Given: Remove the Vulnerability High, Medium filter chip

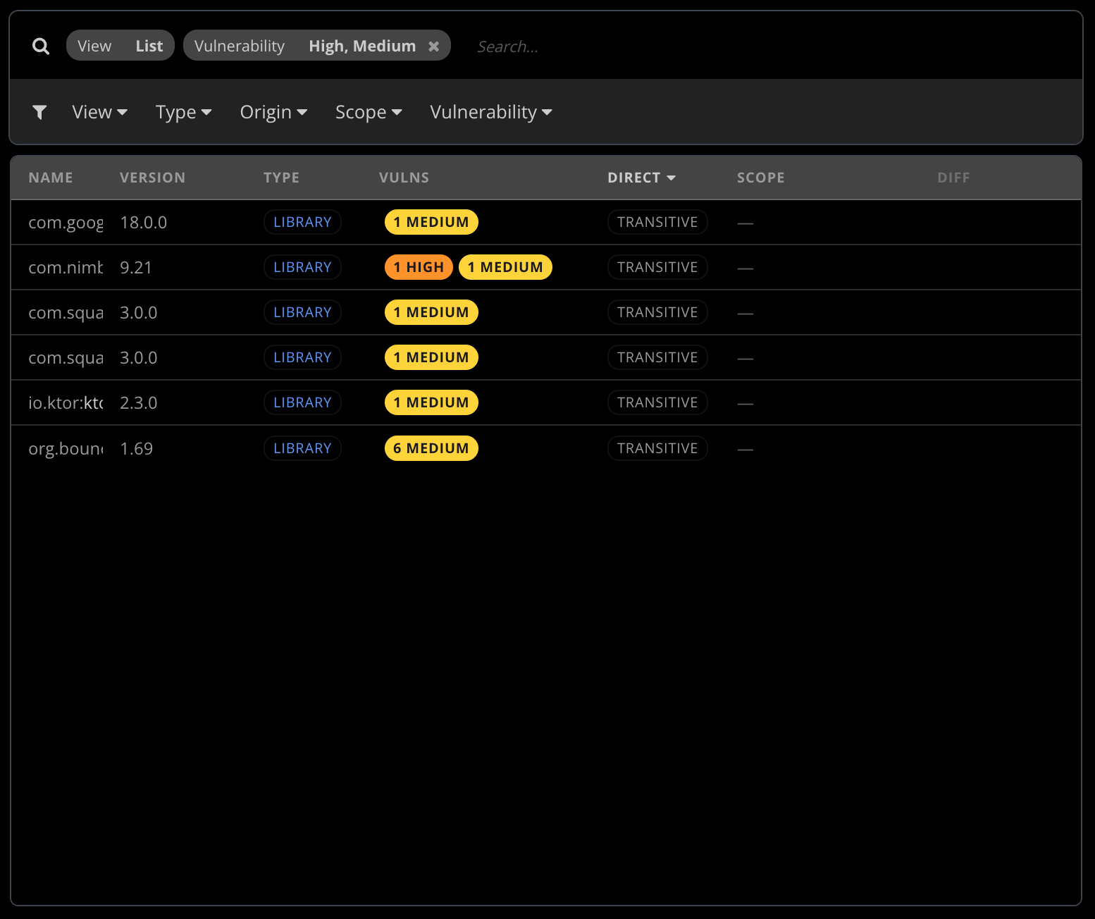Looking at the screenshot, I should 434,46.
